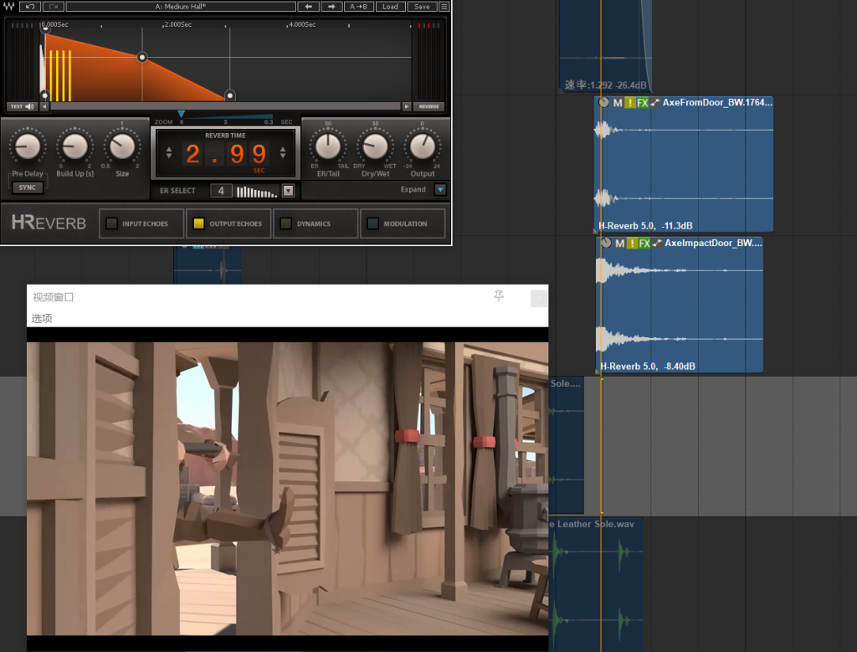Open the Output Echoes tab
This screenshot has width=857, height=652.
pos(228,223)
